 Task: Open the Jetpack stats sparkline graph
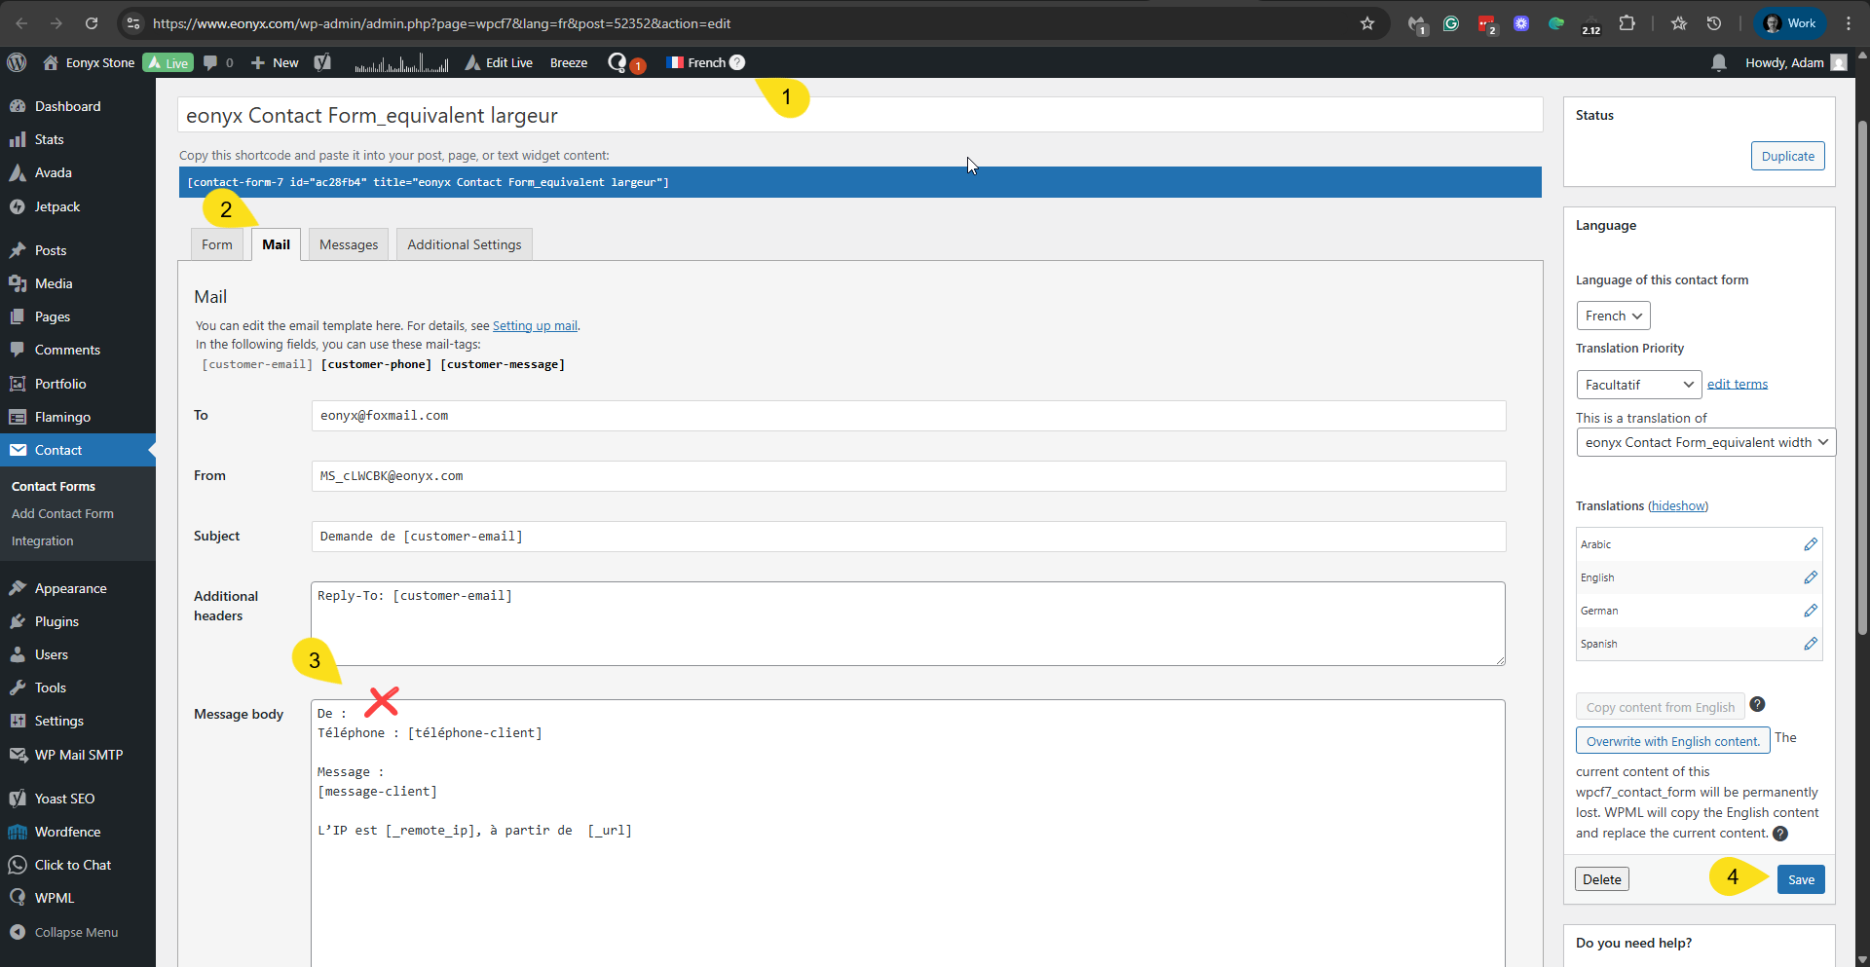401,63
